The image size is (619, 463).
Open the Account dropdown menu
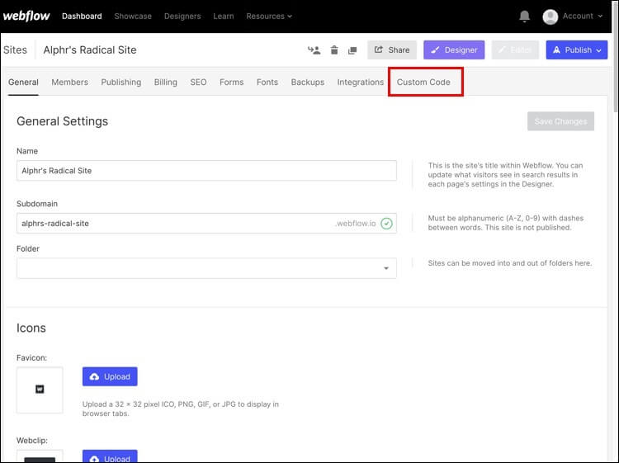click(x=583, y=17)
